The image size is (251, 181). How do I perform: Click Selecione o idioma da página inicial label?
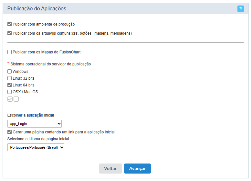click(x=38, y=139)
